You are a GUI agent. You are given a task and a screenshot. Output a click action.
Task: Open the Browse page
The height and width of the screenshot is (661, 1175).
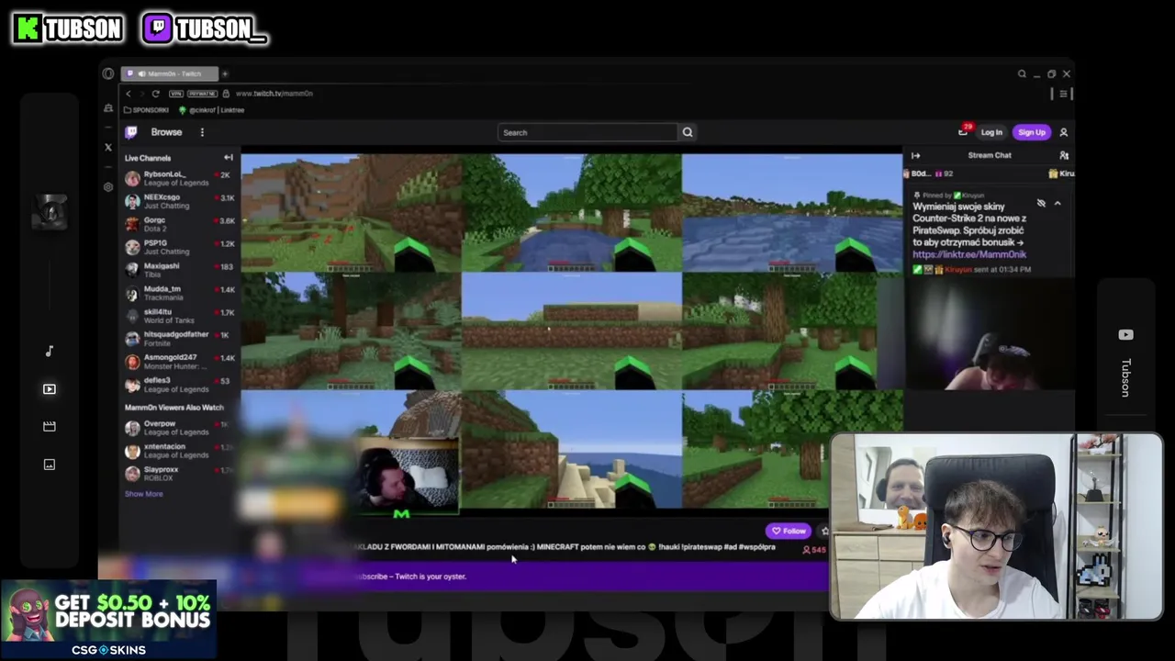click(x=166, y=132)
